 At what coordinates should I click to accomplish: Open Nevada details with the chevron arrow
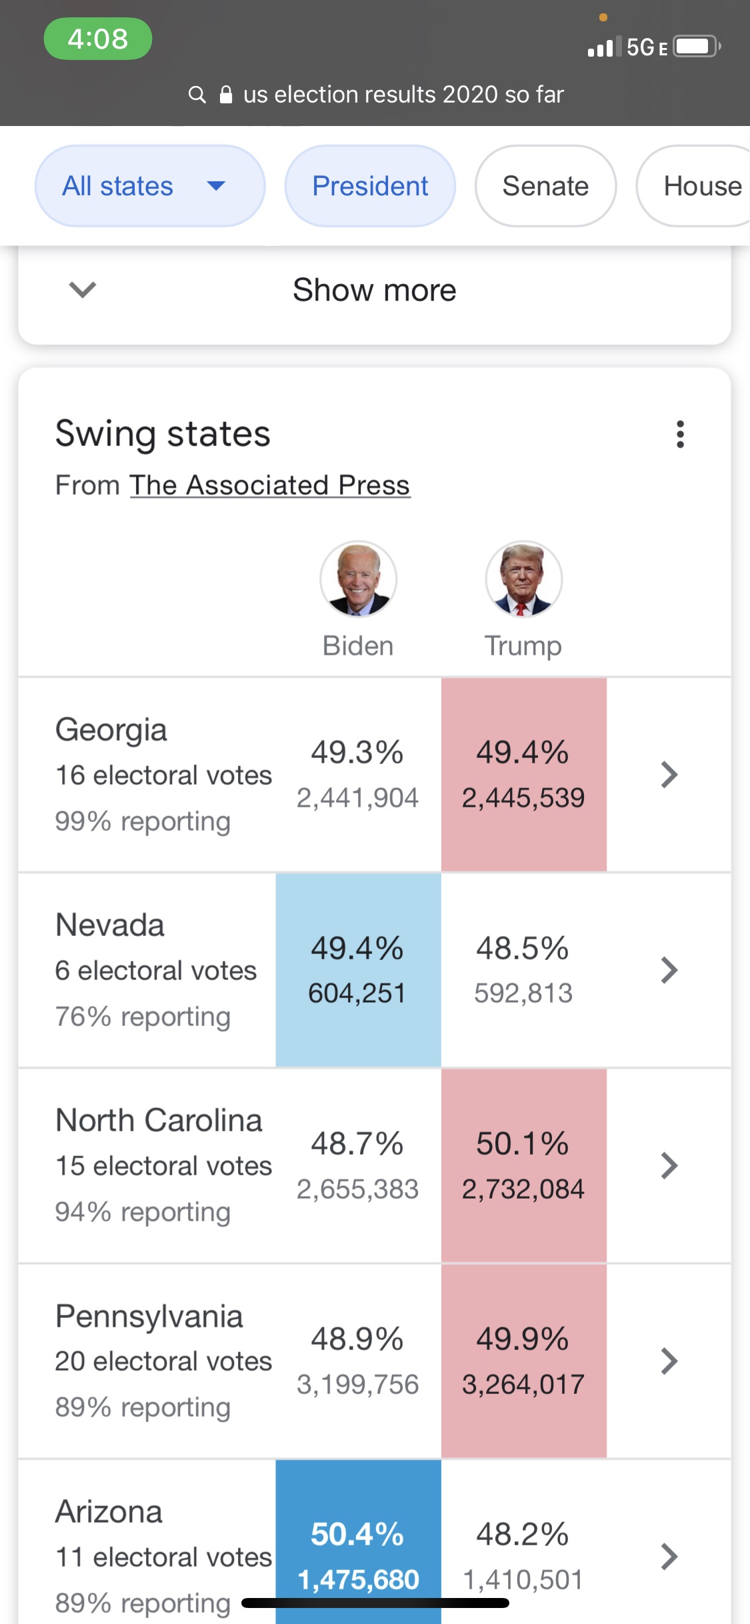click(x=669, y=970)
